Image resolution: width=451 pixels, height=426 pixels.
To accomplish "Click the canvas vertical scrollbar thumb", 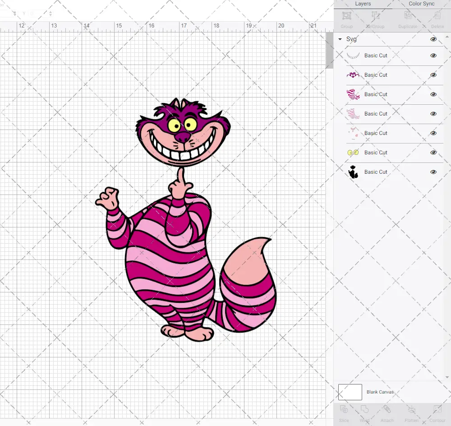I will (329, 51).
